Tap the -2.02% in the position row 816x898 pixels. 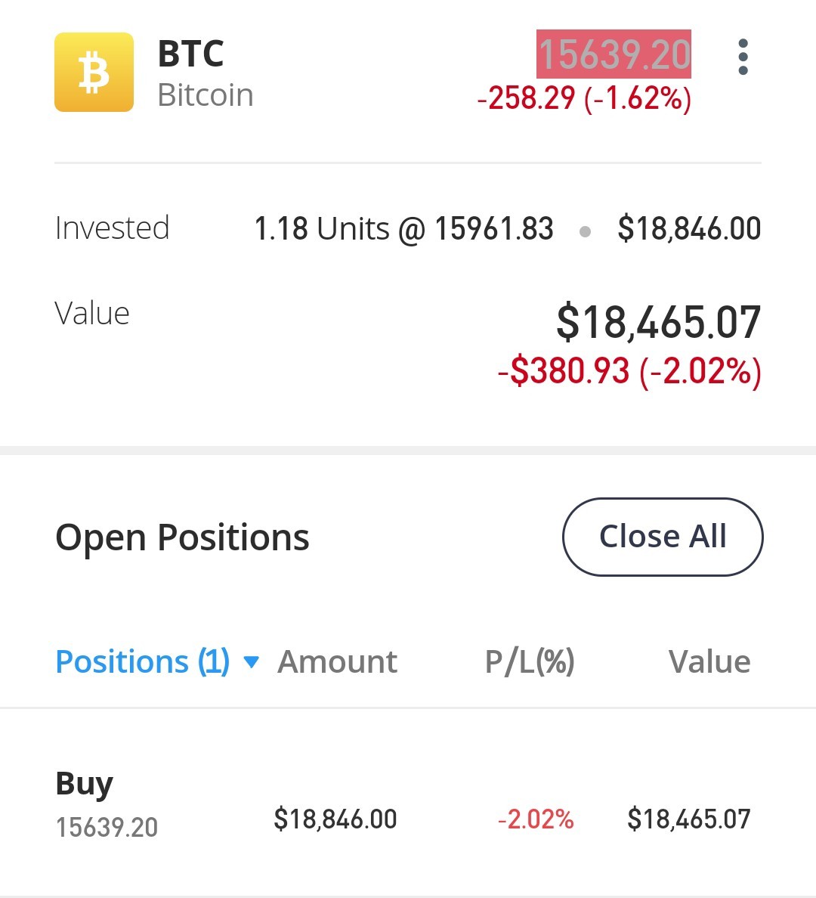click(x=536, y=819)
